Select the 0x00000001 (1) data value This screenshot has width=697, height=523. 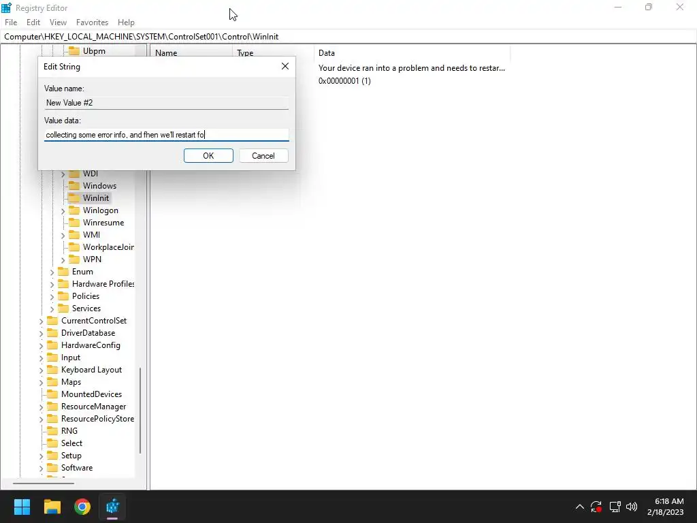click(344, 80)
